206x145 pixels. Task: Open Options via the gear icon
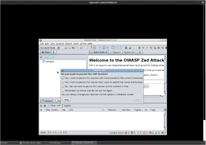pos(81,48)
